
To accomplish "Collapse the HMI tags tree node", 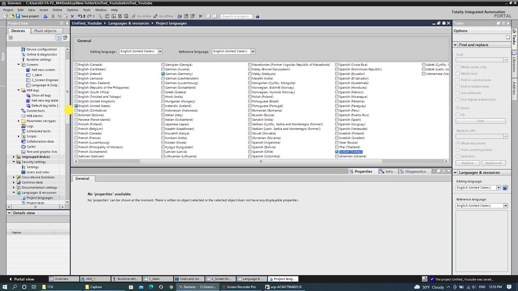I will click(x=18, y=90).
